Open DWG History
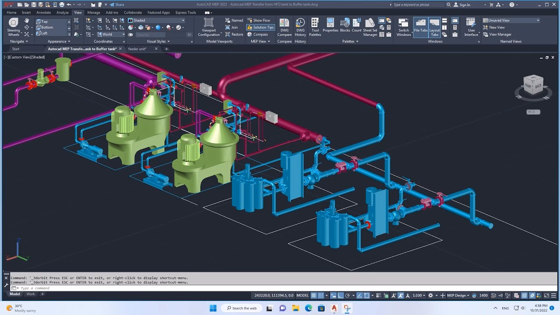This screenshot has width=560, height=315. pos(300,26)
